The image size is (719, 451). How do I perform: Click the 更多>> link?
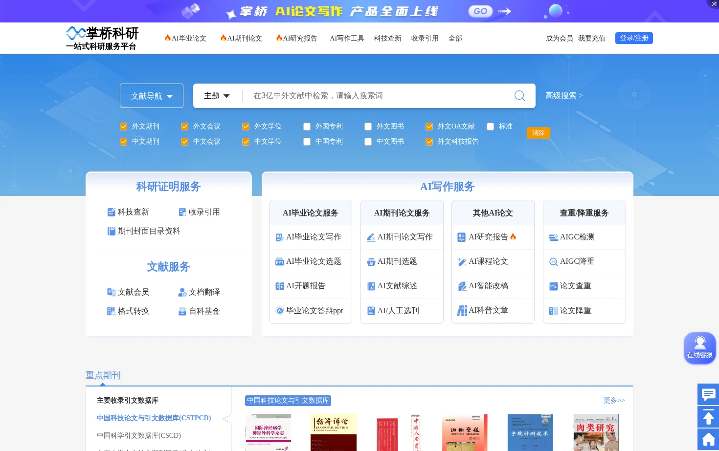coord(614,400)
